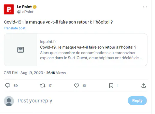155x114 pixels.
Task: Open the Le Point profile name
Action: [x=24, y=7]
